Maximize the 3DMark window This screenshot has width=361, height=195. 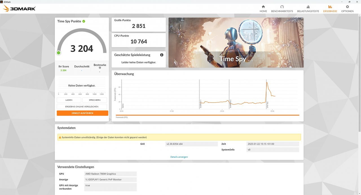pyautogui.click(x=350, y=2)
